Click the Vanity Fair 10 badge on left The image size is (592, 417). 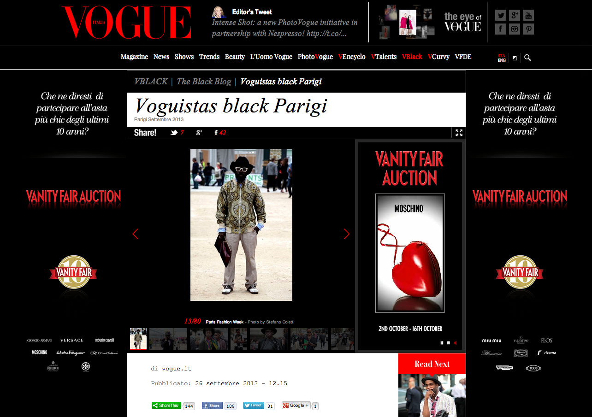pyautogui.click(x=73, y=272)
